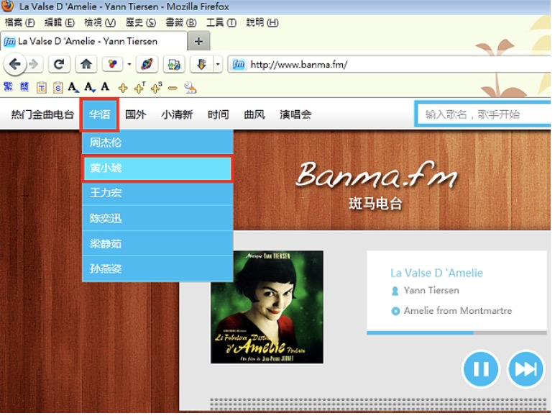
Task: Open the 热门金曲电台 navigation item
Action: (42, 114)
